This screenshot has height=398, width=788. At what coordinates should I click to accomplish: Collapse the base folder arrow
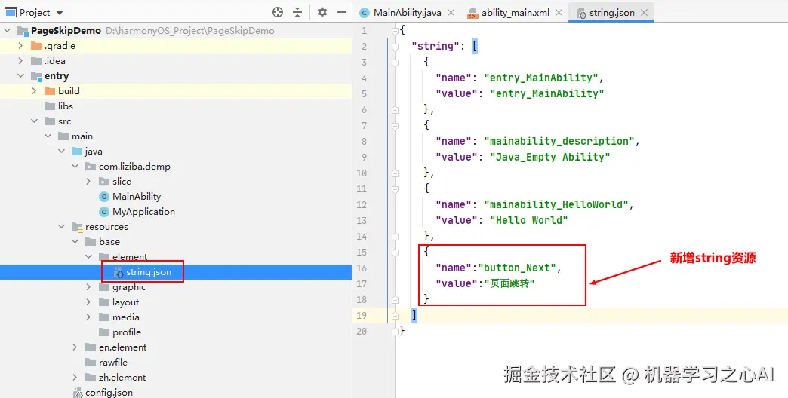click(x=75, y=241)
